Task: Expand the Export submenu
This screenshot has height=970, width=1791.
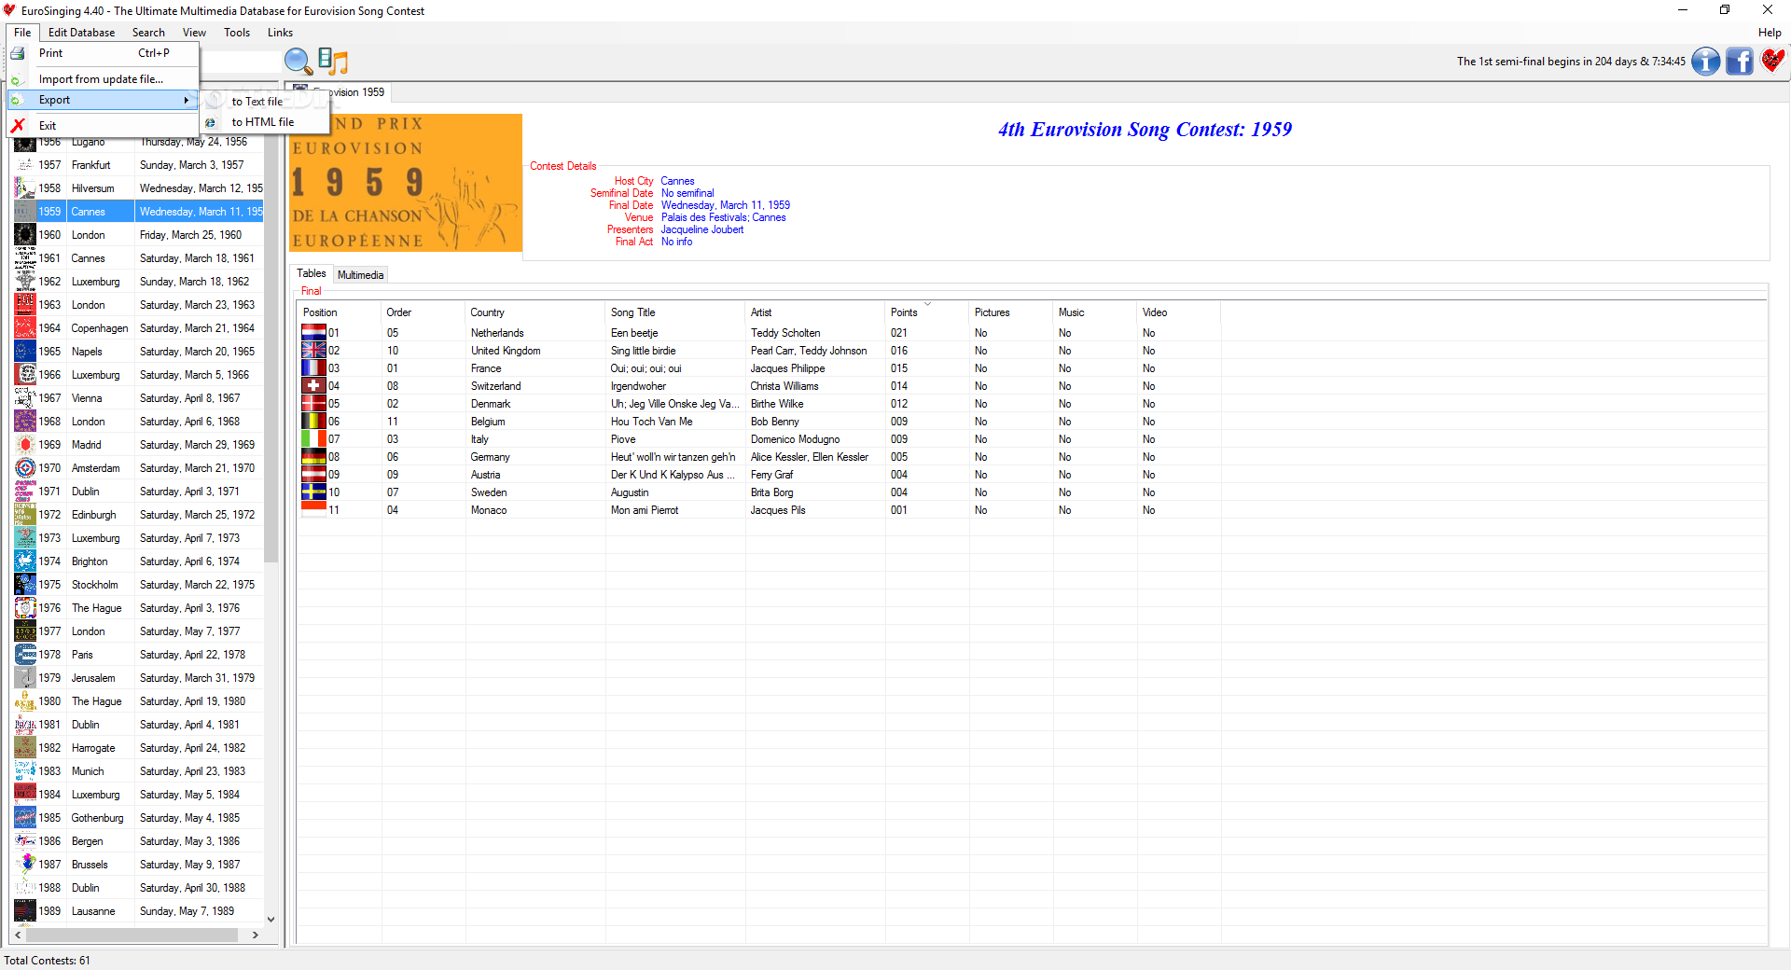Action: 104,100
